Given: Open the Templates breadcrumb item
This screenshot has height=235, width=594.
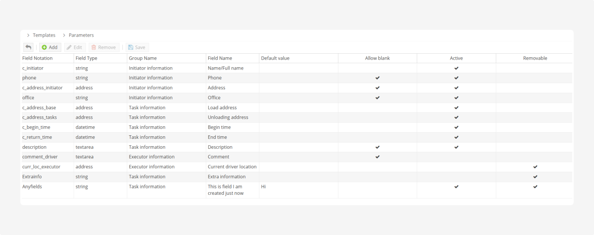Looking at the screenshot, I should click(44, 35).
